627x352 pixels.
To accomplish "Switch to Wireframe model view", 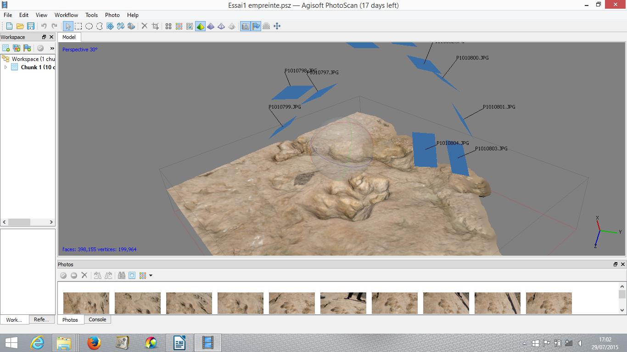I will tap(221, 26).
